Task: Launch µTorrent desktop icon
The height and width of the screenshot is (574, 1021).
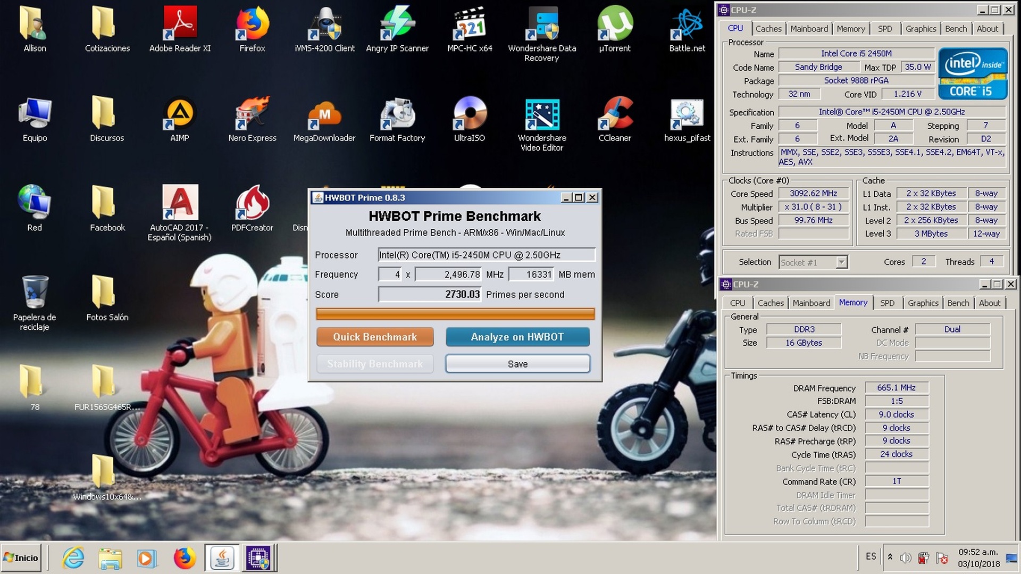Action: coord(615,29)
